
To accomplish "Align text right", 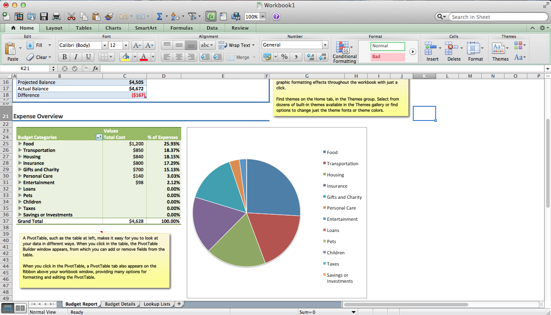I will 191,57.
